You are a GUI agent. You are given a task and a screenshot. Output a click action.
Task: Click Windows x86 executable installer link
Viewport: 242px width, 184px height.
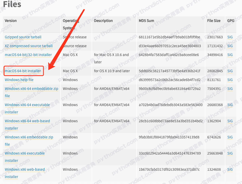point(24,153)
